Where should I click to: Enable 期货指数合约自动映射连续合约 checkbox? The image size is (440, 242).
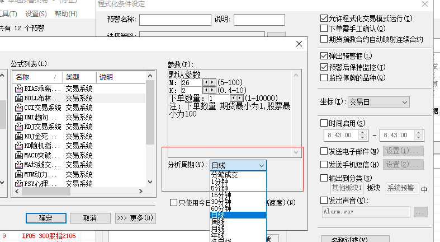pos(324,39)
